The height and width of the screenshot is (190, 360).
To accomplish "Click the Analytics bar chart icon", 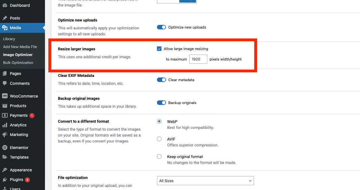I will click(x=5, y=125).
